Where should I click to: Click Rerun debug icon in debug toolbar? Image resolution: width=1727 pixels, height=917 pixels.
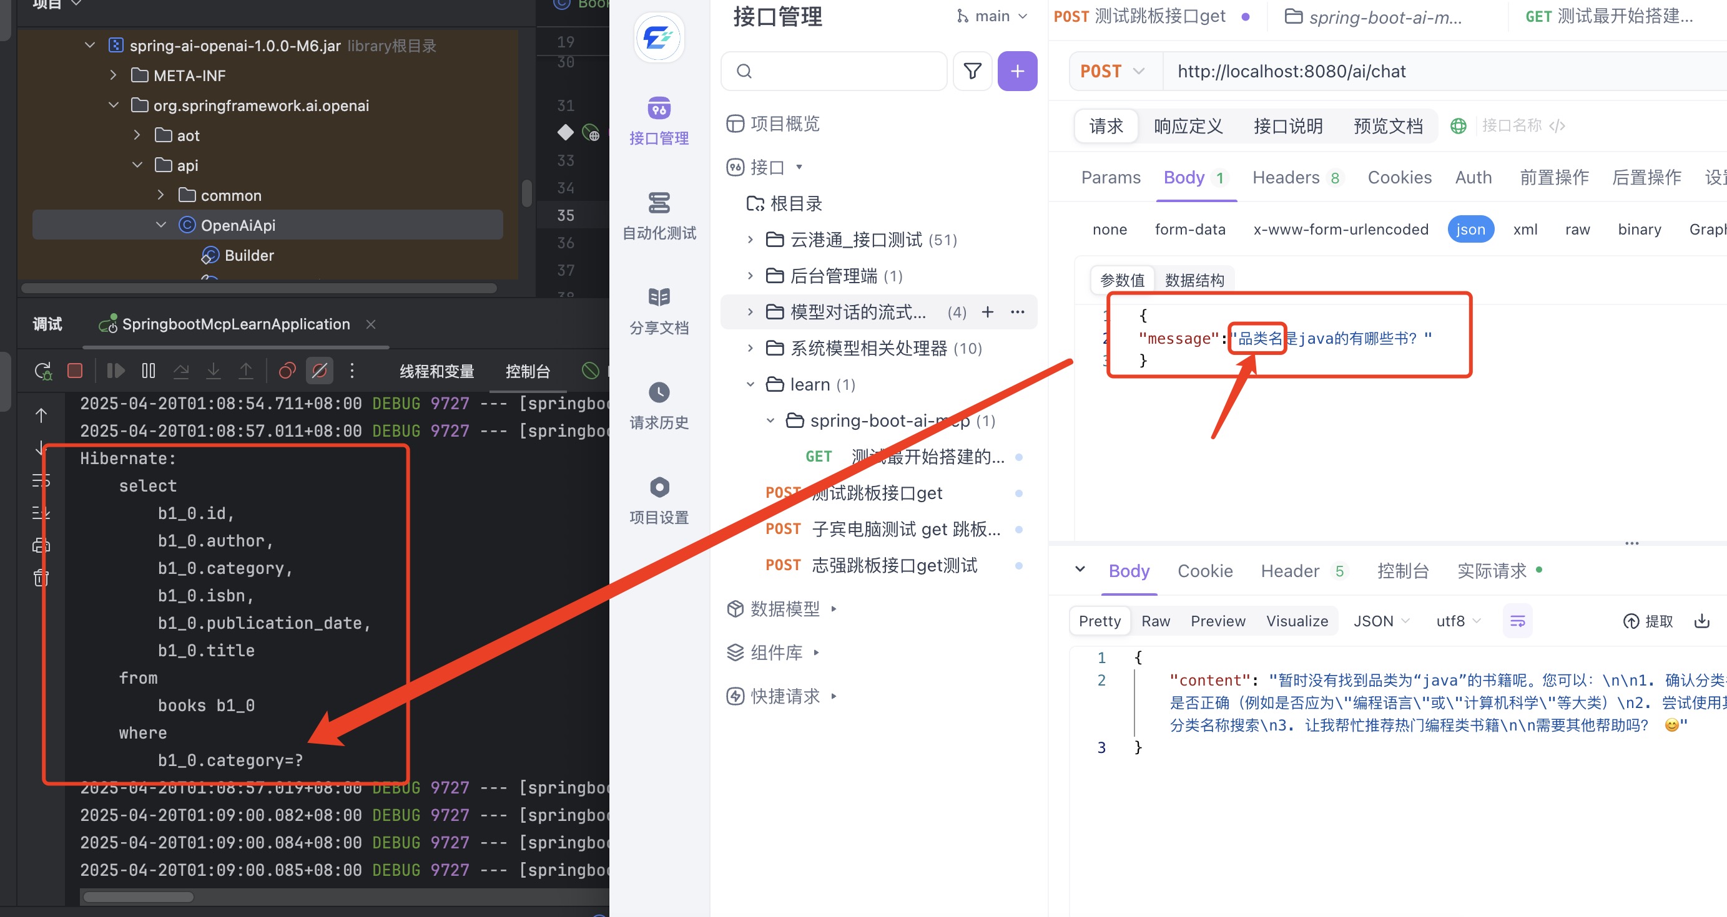point(44,371)
